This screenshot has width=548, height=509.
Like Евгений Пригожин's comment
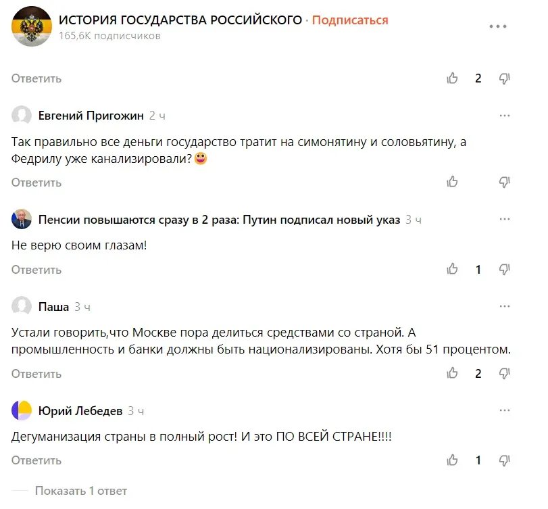tap(453, 182)
